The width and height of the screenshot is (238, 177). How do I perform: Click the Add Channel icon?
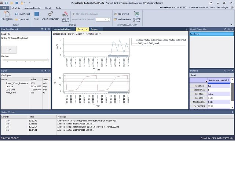115,14
